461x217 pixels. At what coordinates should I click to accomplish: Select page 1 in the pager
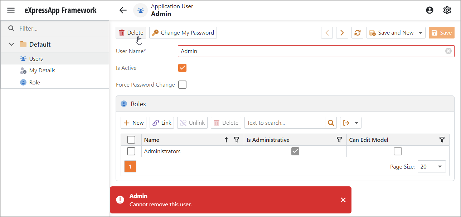[130, 166]
